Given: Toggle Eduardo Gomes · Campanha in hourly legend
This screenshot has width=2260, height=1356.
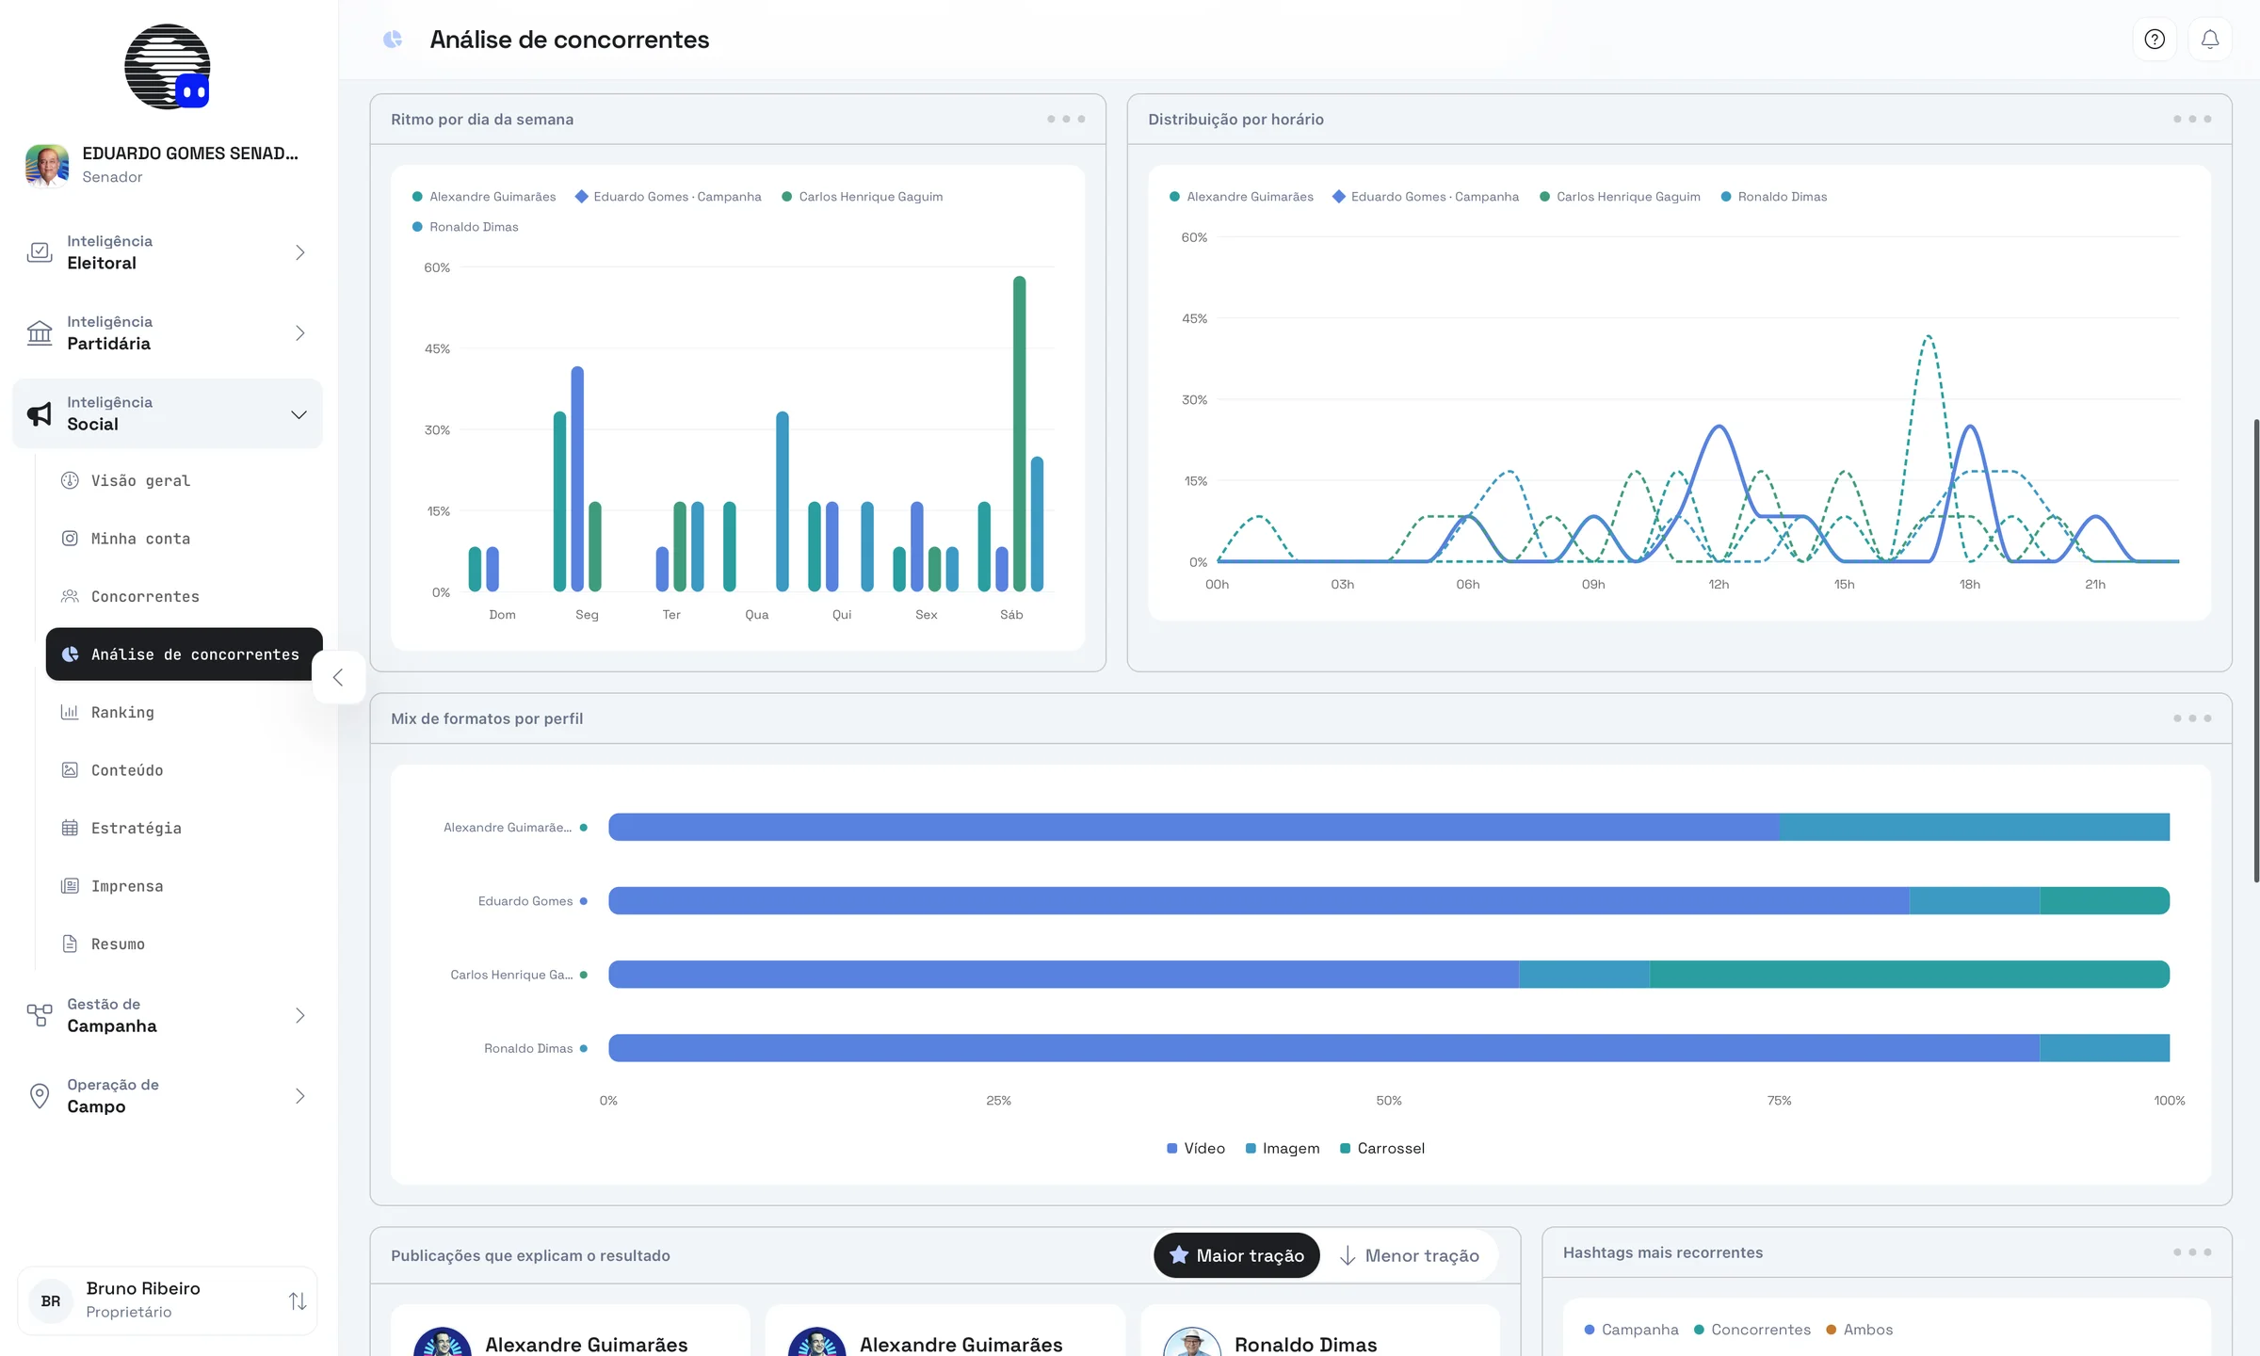Looking at the screenshot, I should (x=1426, y=197).
